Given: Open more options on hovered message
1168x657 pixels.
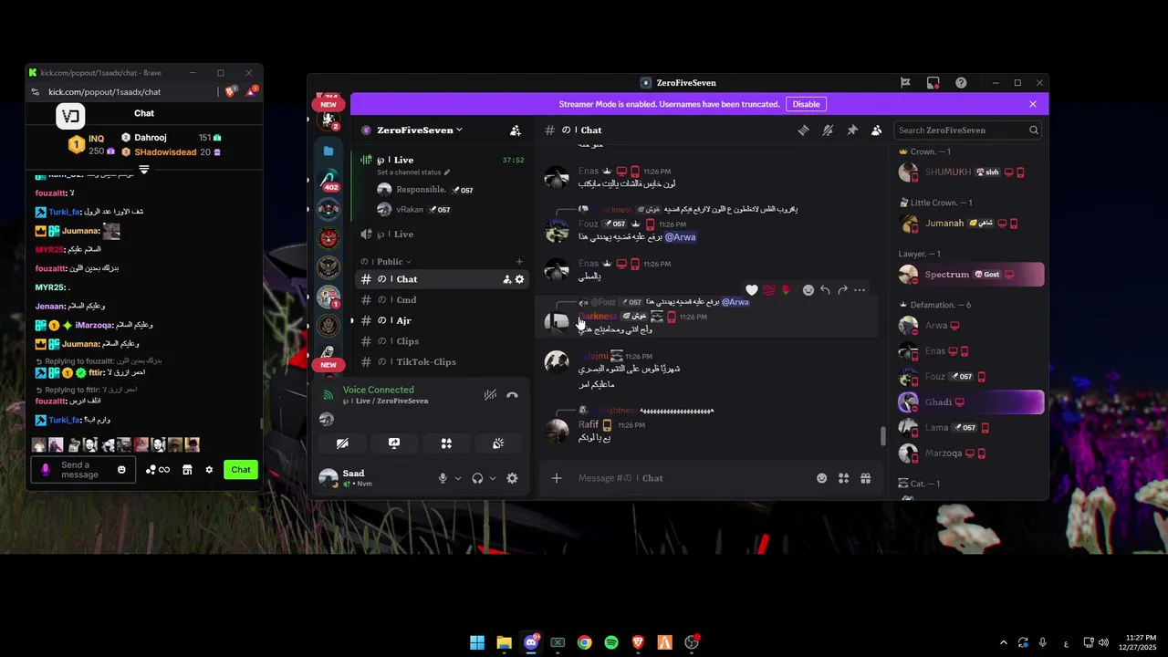Looking at the screenshot, I should pyautogui.click(x=860, y=290).
